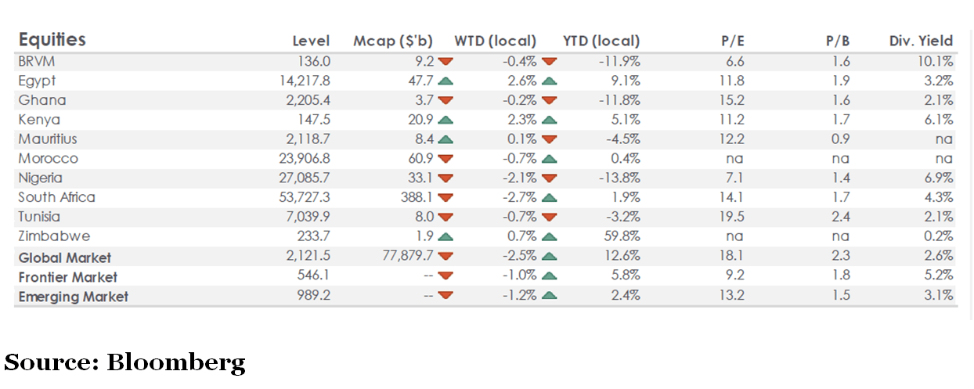
Task: Click the green up arrow in Egypt's WTD column
Action: [446, 81]
